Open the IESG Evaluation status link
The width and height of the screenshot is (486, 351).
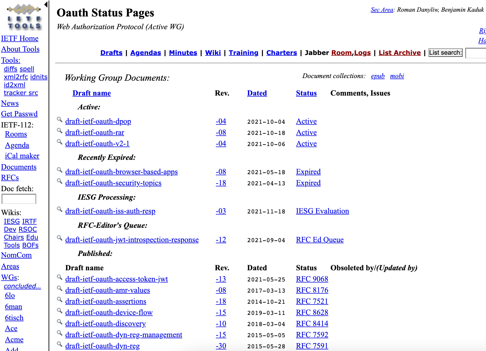click(x=323, y=211)
